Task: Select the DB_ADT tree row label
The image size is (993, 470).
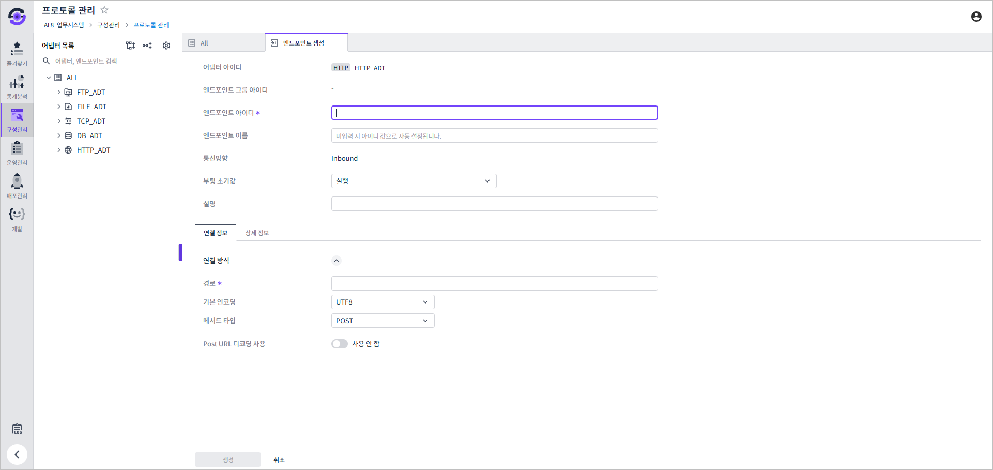Action: 89,135
